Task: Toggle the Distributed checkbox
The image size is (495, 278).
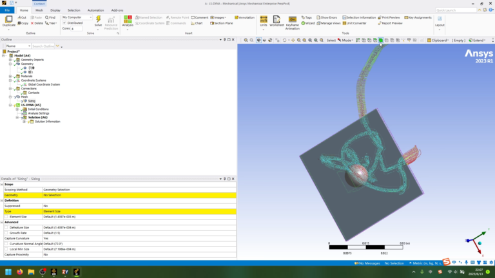Action: point(64,23)
